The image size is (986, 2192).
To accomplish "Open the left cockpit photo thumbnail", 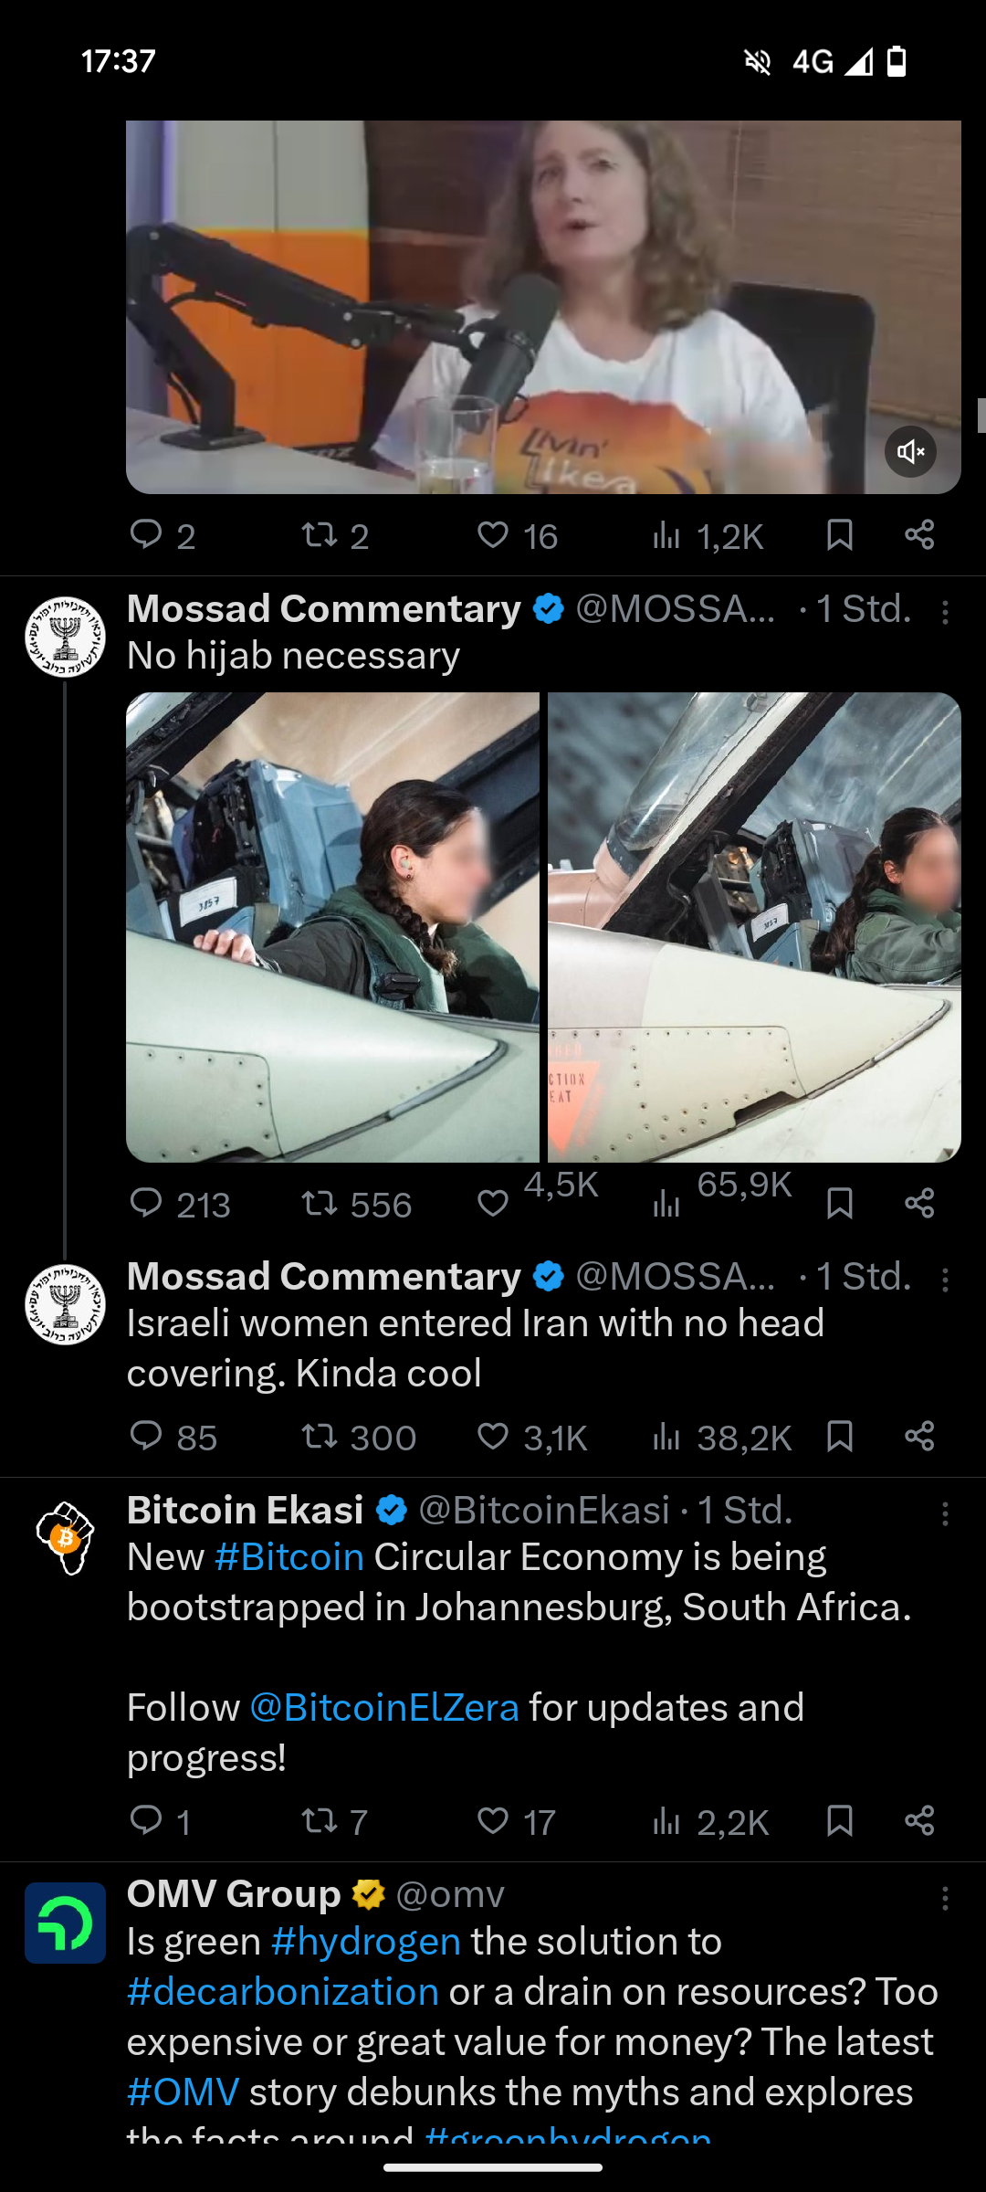I will tap(332, 927).
